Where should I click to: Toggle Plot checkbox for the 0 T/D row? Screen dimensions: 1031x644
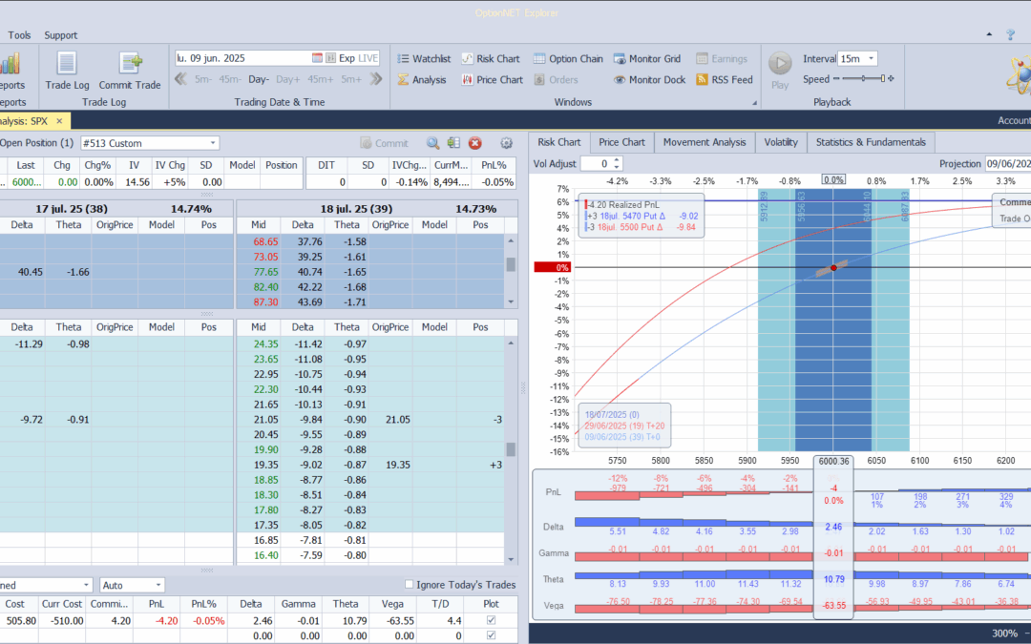click(491, 635)
